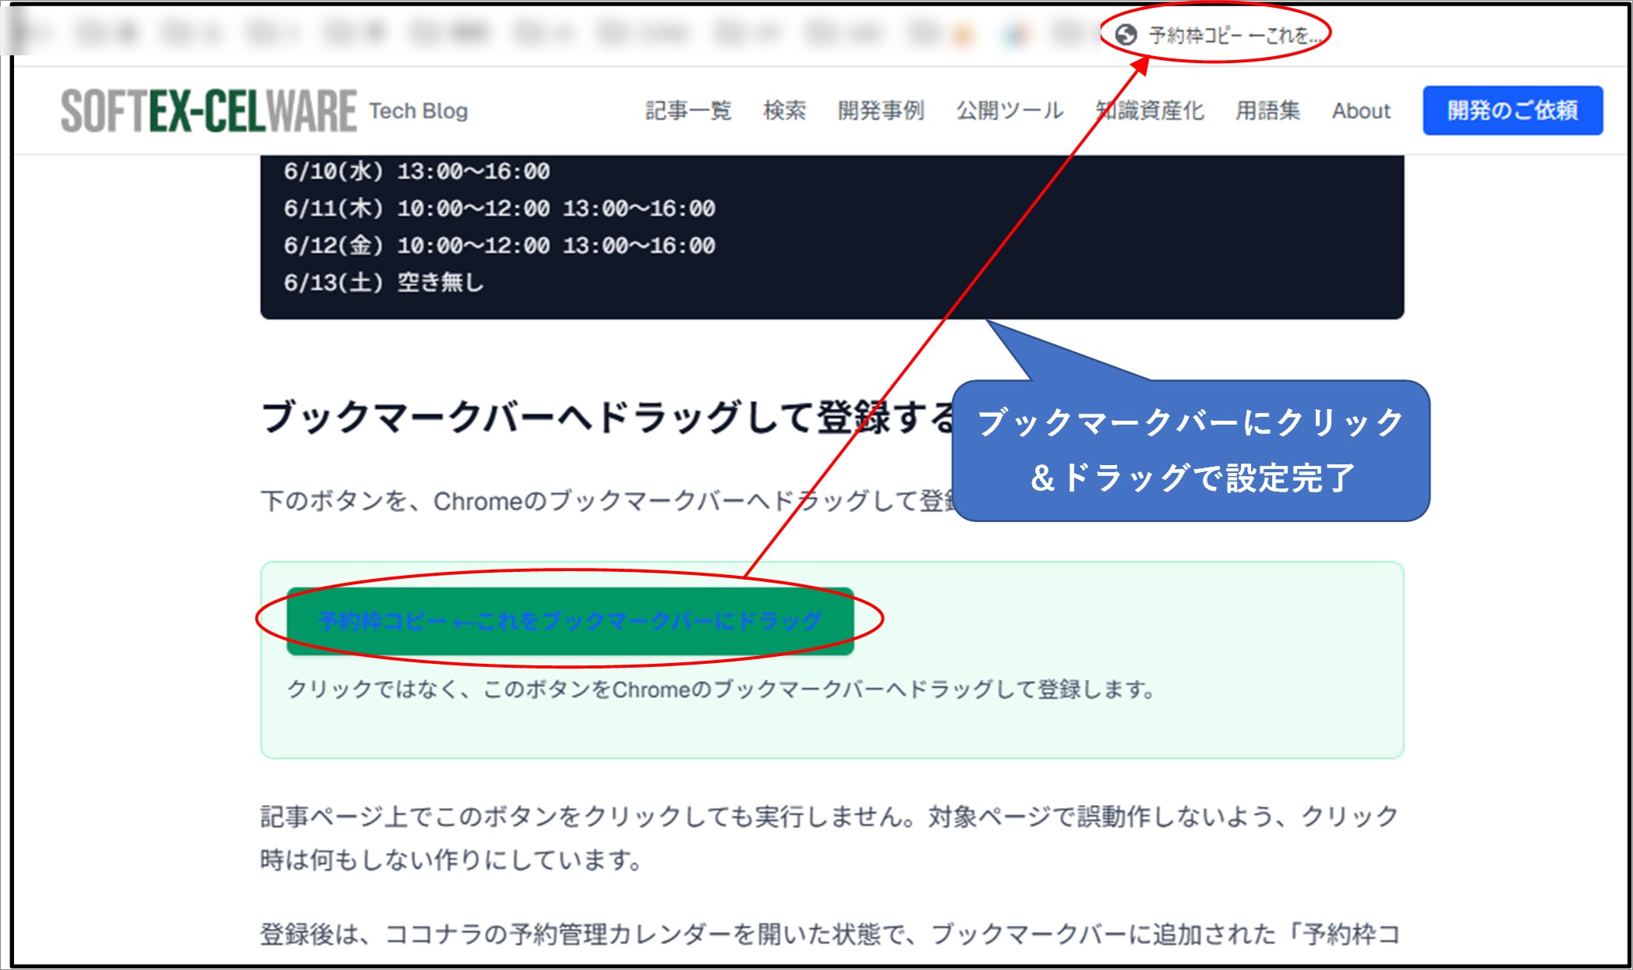
Task: Click the globe icon of 予約枠コピー bookmark
Action: click(x=1126, y=35)
